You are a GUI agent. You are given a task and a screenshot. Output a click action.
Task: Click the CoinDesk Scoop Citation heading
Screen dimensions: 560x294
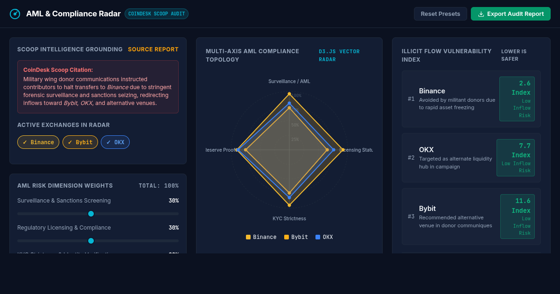(58, 70)
